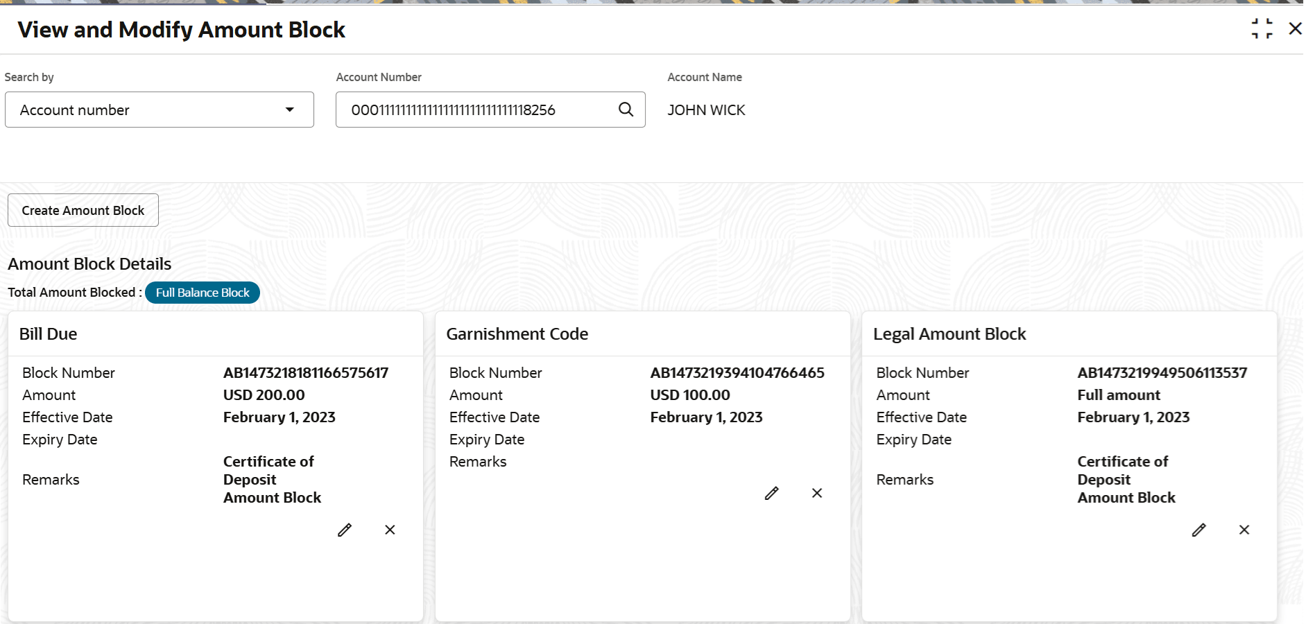1308x624 pixels.
Task: Select the Garnishment Code card title
Action: pyautogui.click(x=517, y=334)
